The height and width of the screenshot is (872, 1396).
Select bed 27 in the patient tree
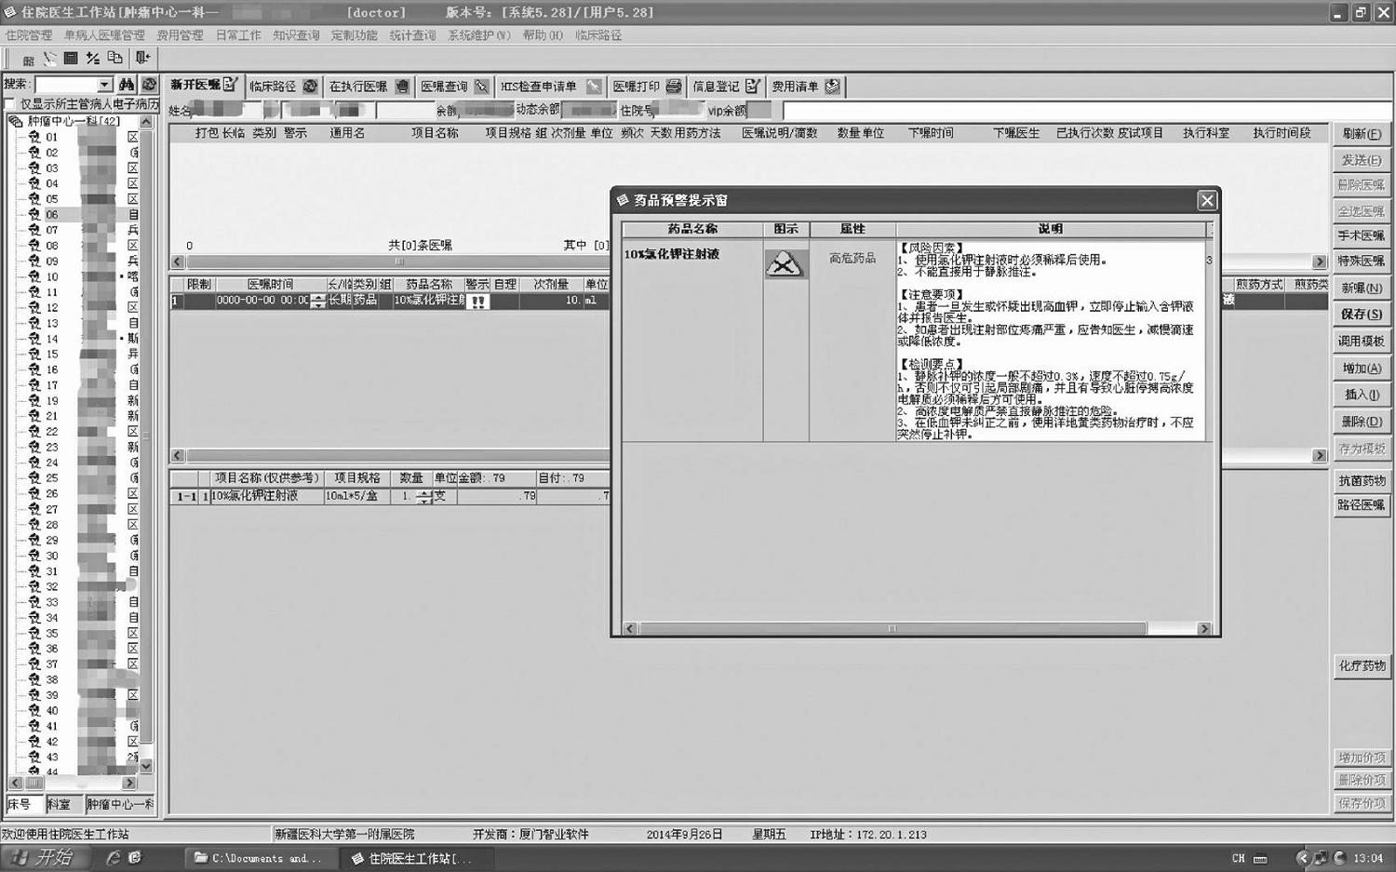(52, 509)
